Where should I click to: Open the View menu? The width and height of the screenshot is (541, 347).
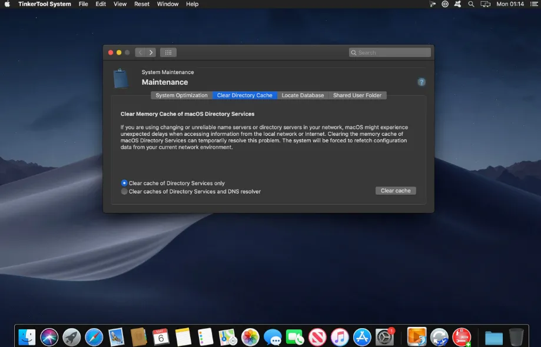[x=120, y=4]
